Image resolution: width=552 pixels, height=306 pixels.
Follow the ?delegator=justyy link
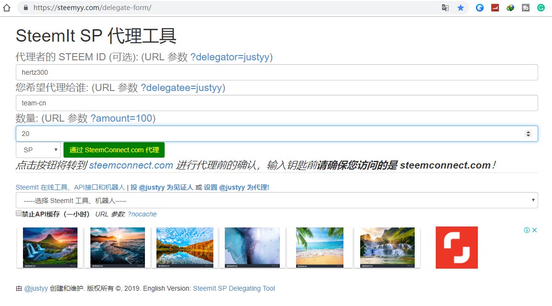click(230, 57)
